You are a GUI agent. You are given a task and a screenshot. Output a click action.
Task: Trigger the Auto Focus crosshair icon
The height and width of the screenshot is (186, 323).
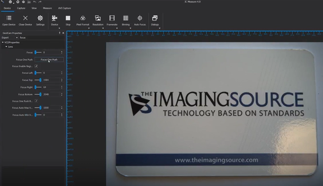[x=140, y=18]
